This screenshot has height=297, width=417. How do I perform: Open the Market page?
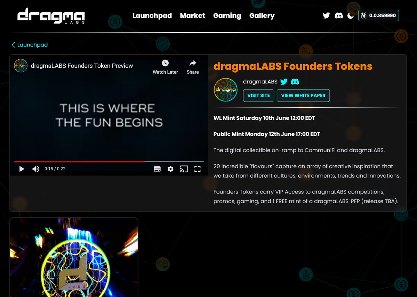tap(192, 16)
